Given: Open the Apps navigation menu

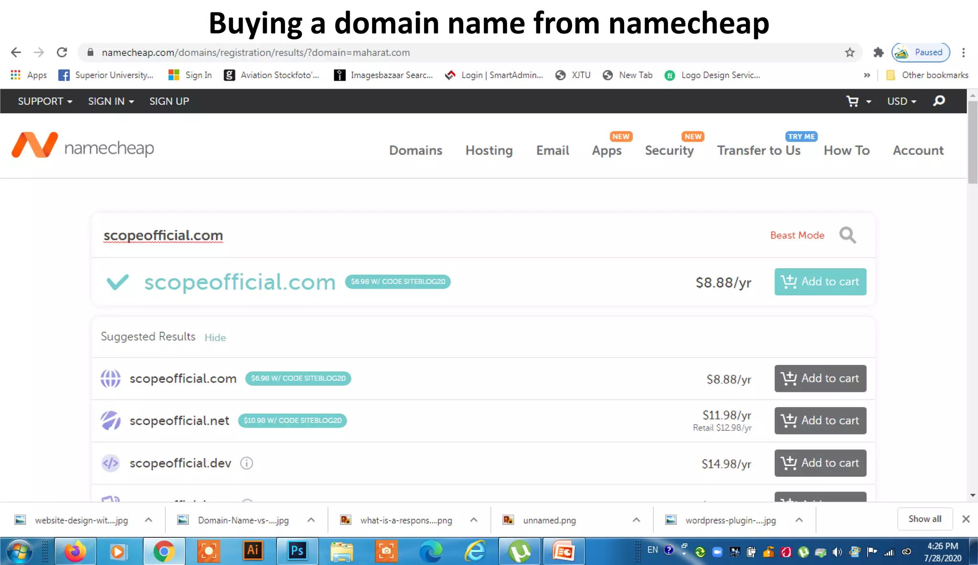Looking at the screenshot, I should [x=606, y=151].
